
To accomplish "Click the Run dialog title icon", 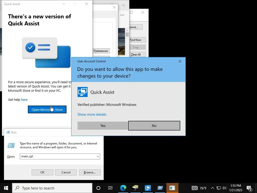I will 8,132.
